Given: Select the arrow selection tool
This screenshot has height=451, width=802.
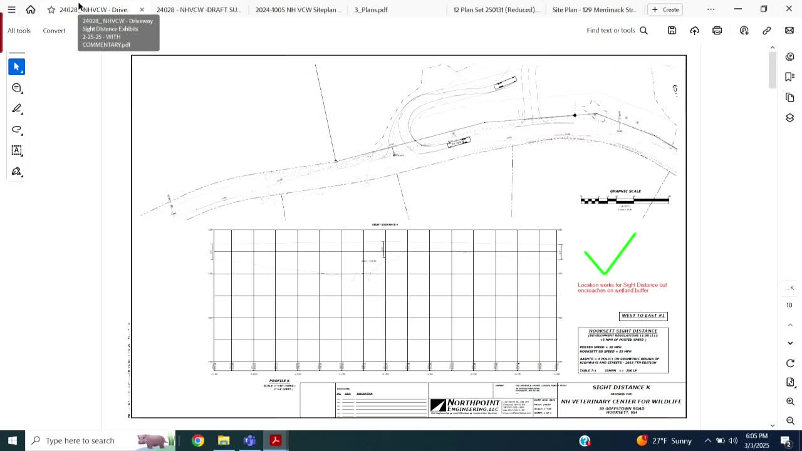Looking at the screenshot, I should pos(17,66).
